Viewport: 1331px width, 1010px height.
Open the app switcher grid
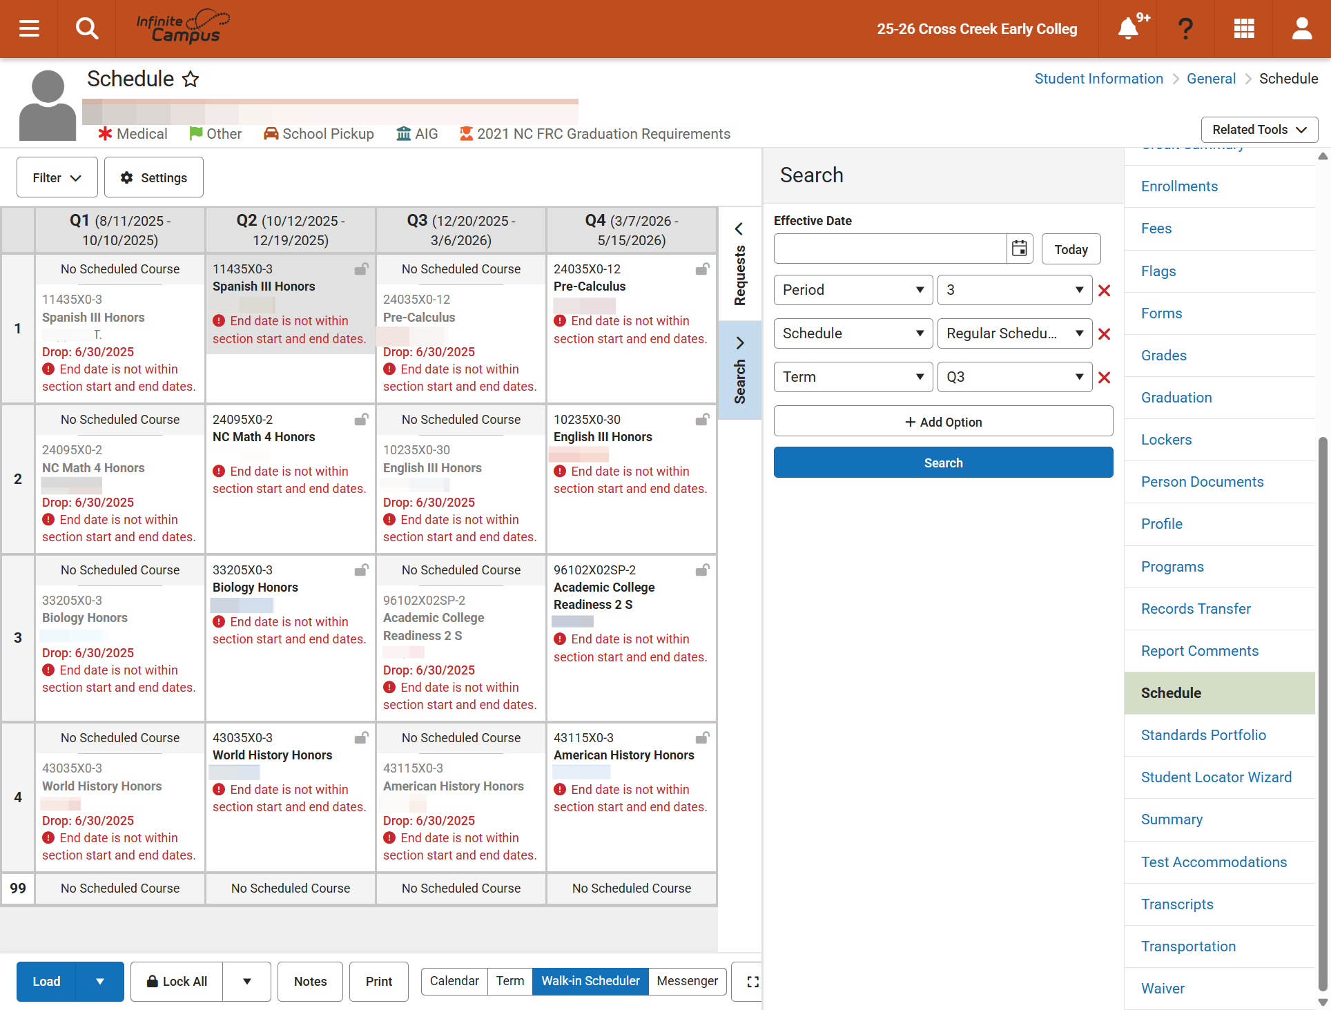point(1243,28)
